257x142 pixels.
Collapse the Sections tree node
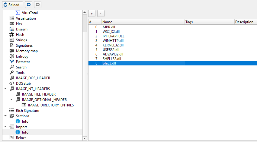5,116
